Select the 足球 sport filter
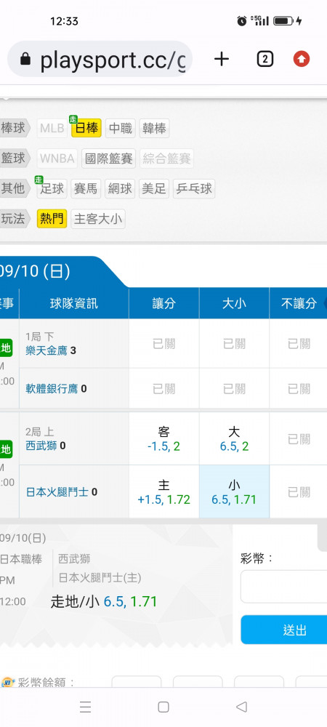This screenshot has height=727, width=327. (x=52, y=189)
